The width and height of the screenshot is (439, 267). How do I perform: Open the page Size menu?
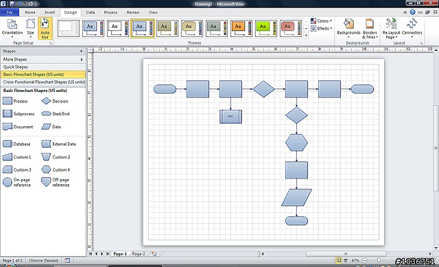click(x=30, y=28)
